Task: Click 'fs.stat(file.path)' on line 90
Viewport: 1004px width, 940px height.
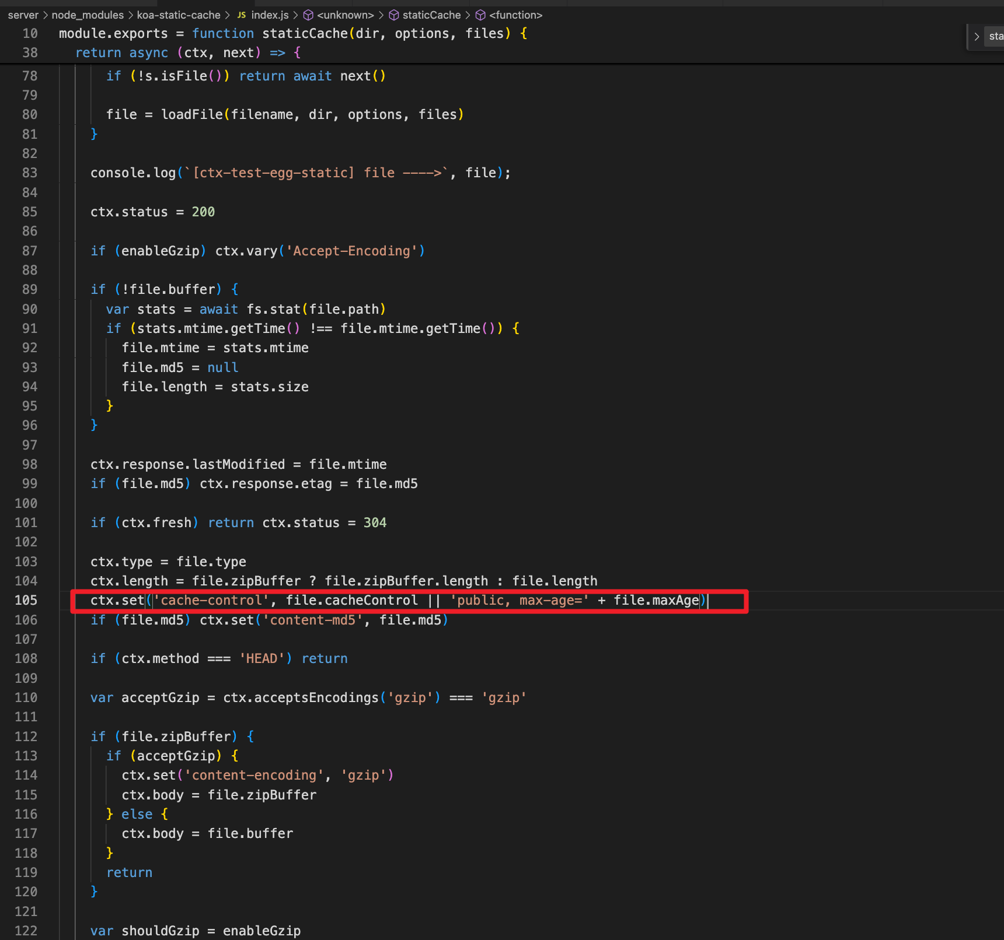Action: 316,310
